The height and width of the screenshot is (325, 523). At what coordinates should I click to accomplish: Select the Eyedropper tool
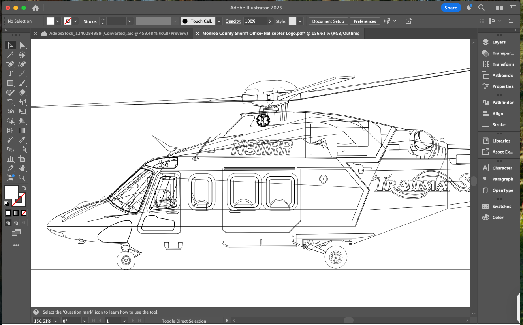point(22,140)
